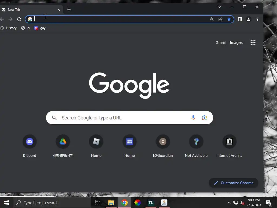Open the clock showing 9:43 PM
277x208 pixels.
[x=254, y=203]
